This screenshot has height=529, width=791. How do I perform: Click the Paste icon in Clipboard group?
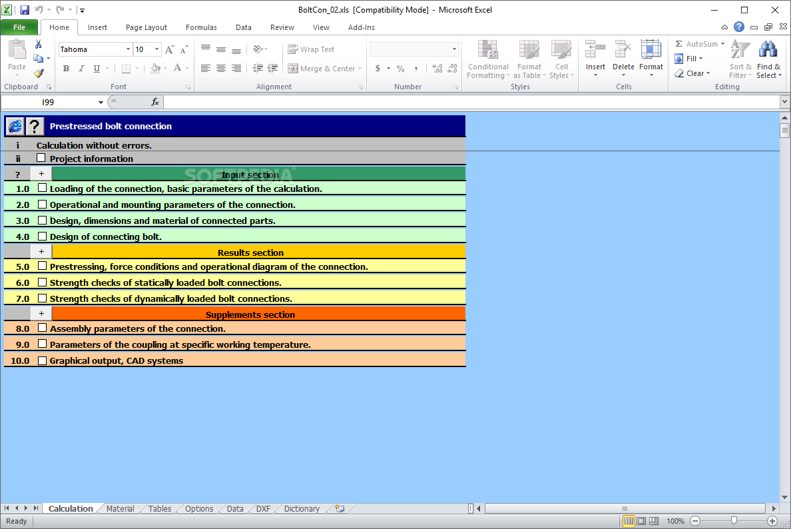pos(17,50)
